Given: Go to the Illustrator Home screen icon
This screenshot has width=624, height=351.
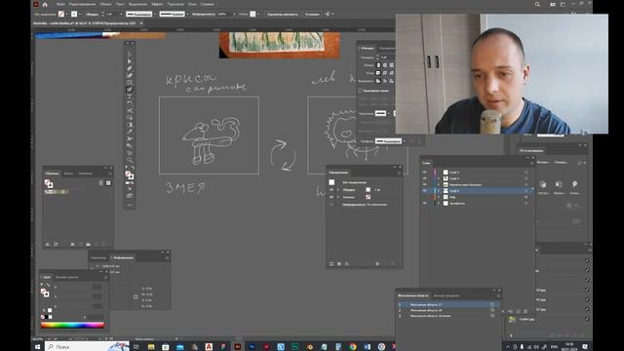Looking at the screenshot, I should [x=45, y=4].
